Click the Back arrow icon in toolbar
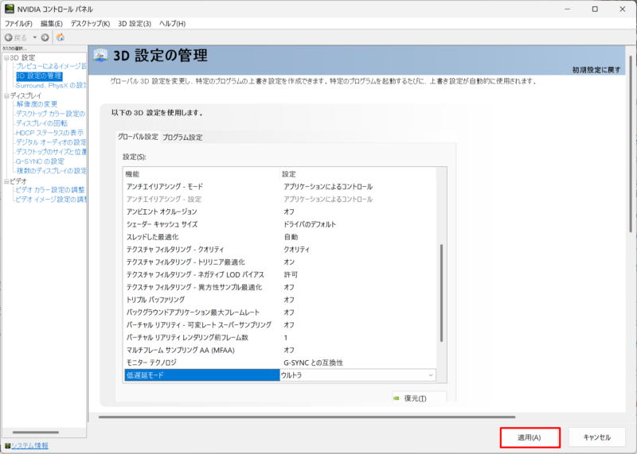637x454 pixels. coord(9,37)
